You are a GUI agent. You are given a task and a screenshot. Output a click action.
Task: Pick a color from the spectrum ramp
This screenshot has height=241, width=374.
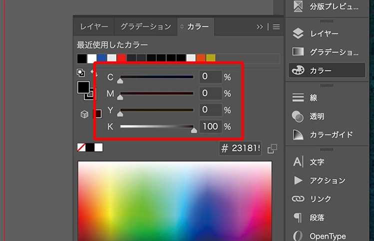click(175, 201)
